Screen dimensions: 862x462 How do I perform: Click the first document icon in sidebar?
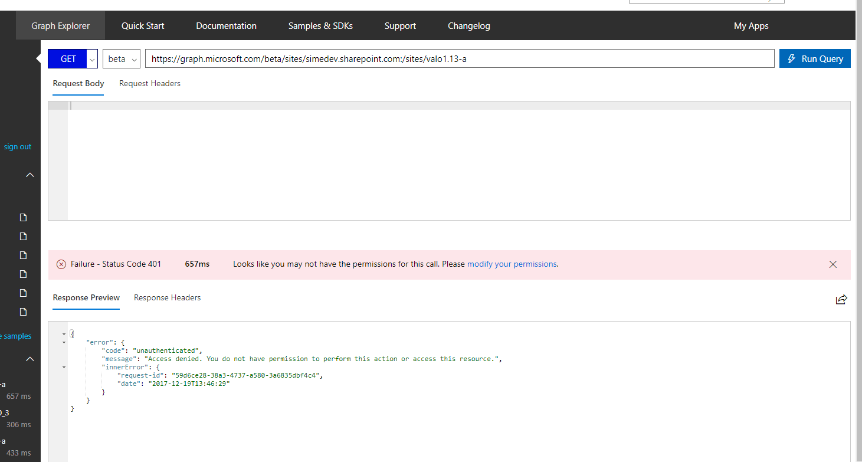point(24,218)
